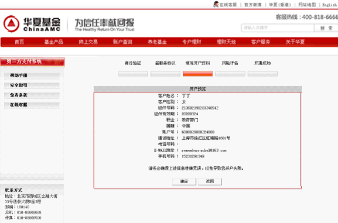Image resolution: width=338 pixels, height=223 pixels.
Task: Click the customer name value 丁丁
Action: pos(186,95)
